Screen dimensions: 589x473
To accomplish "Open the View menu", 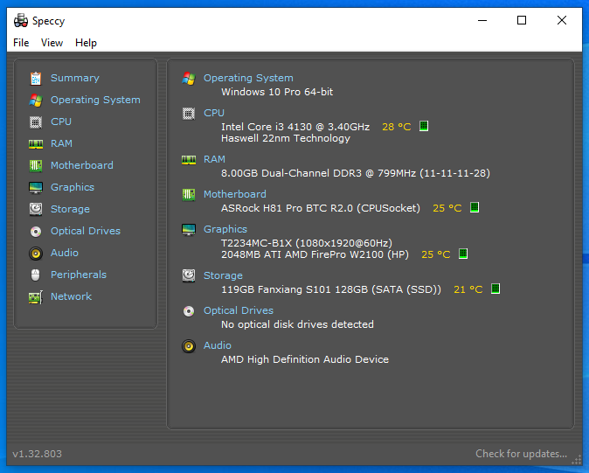I will (52, 43).
